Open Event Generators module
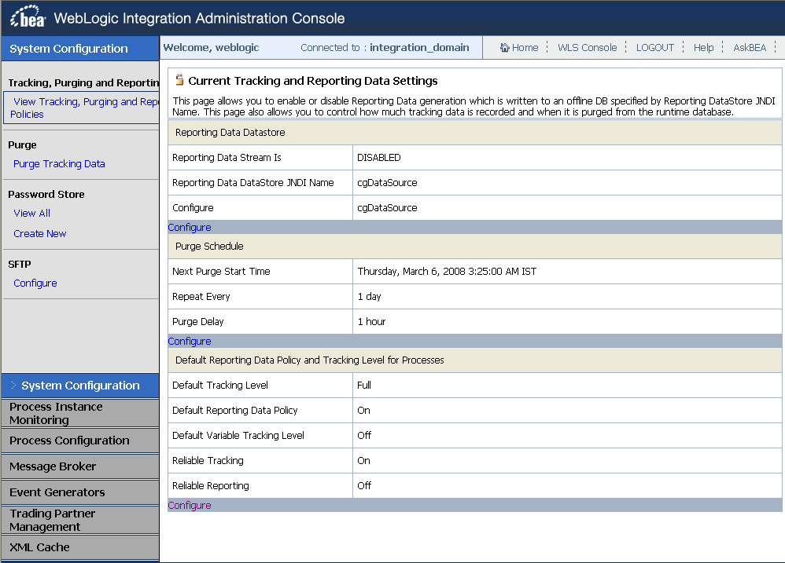The height and width of the screenshot is (563, 785). point(80,492)
